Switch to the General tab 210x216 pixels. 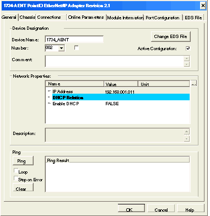click(x=9, y=17)
